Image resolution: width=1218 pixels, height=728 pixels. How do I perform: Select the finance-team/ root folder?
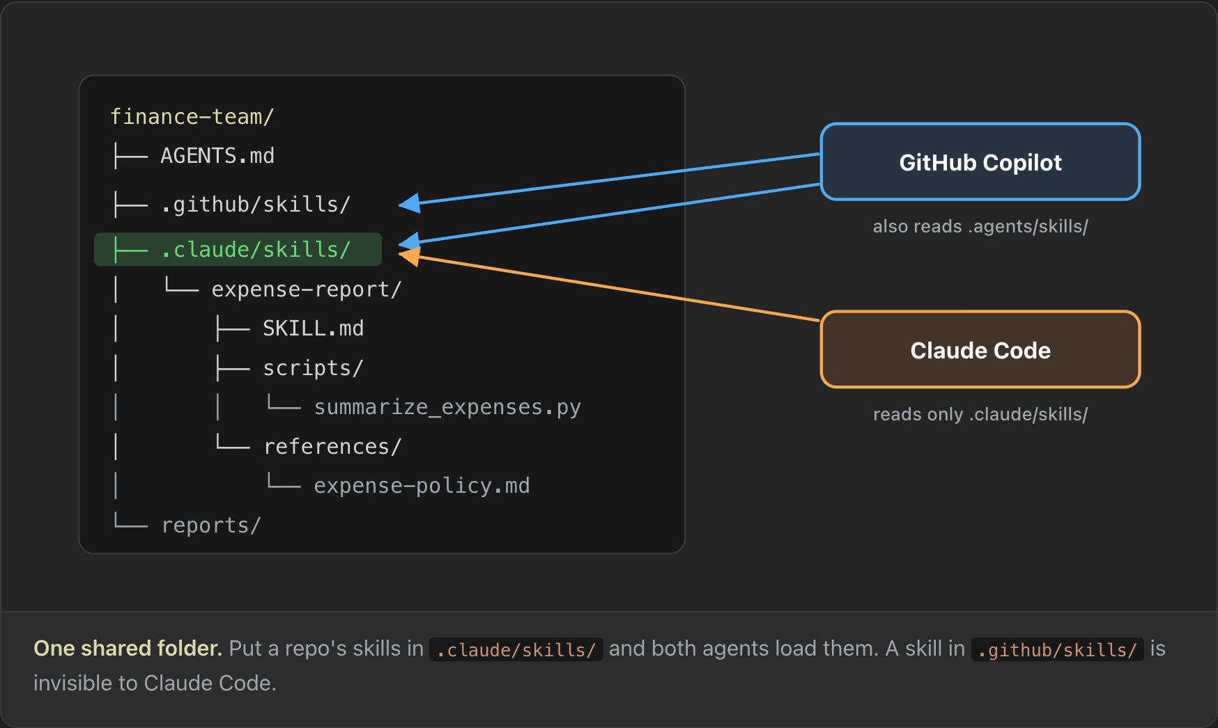(x=192, y=116)
